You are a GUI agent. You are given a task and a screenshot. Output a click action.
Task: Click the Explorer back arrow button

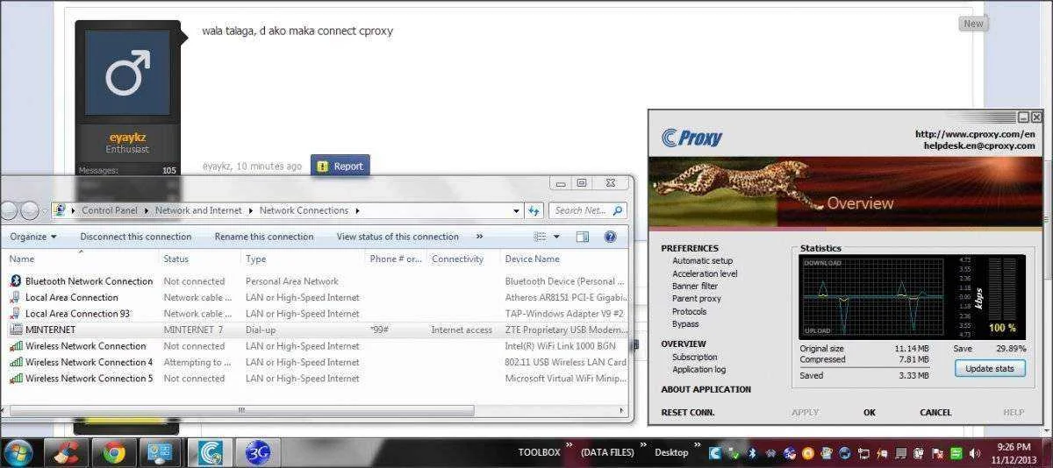8,210
